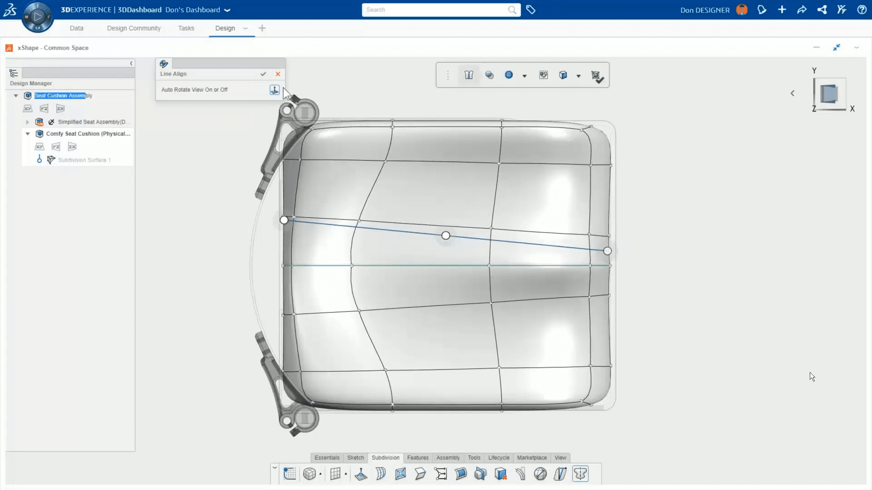
Task: Select the Subdivision Surface 1 tree item
Action: tap(84, 160)
